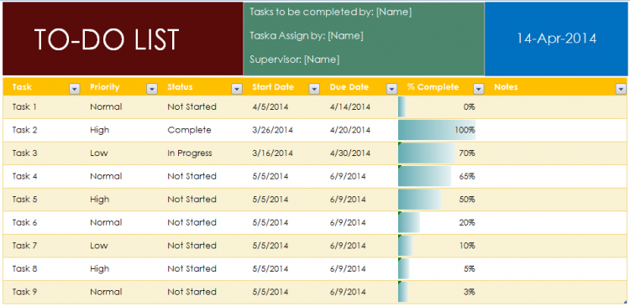
Task: Click the Taska Assign by: [Name] field
Action: pos(306,36)
